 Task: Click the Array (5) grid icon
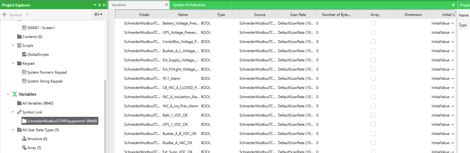[24, 147]
